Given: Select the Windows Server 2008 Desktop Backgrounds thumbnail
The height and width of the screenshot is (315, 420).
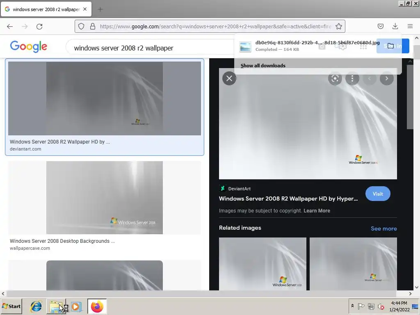Looking at the screenshot, I should pyautogui.click(x=105, y=198).
